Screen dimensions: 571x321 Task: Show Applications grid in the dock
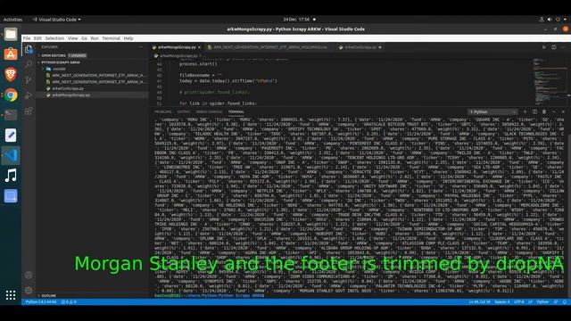[11, 295]
